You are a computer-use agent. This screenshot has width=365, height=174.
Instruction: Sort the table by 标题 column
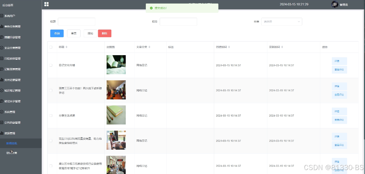click(66, 47)
